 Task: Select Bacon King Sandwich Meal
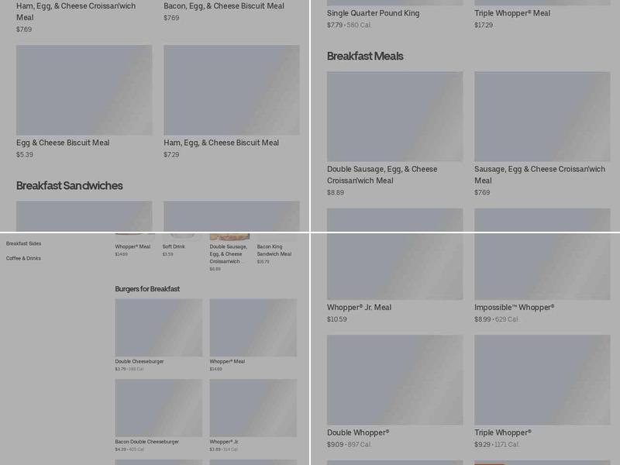pyautogui.click(x=274, y=250)
